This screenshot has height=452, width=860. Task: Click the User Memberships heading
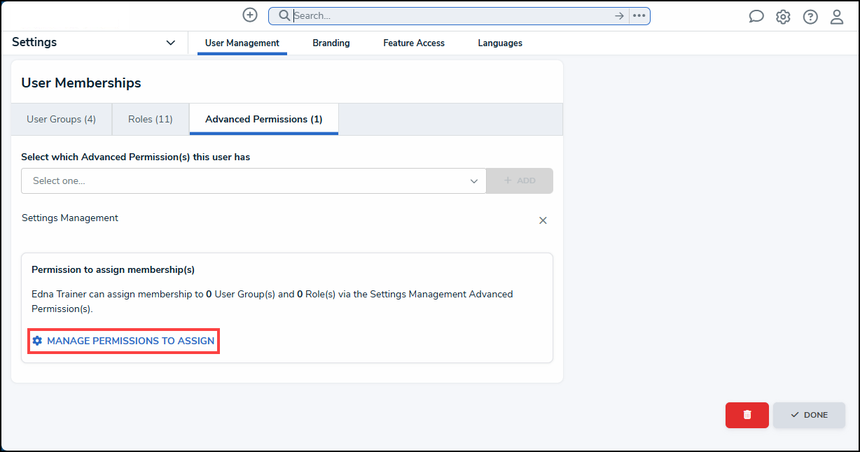(x=81, y=83)
